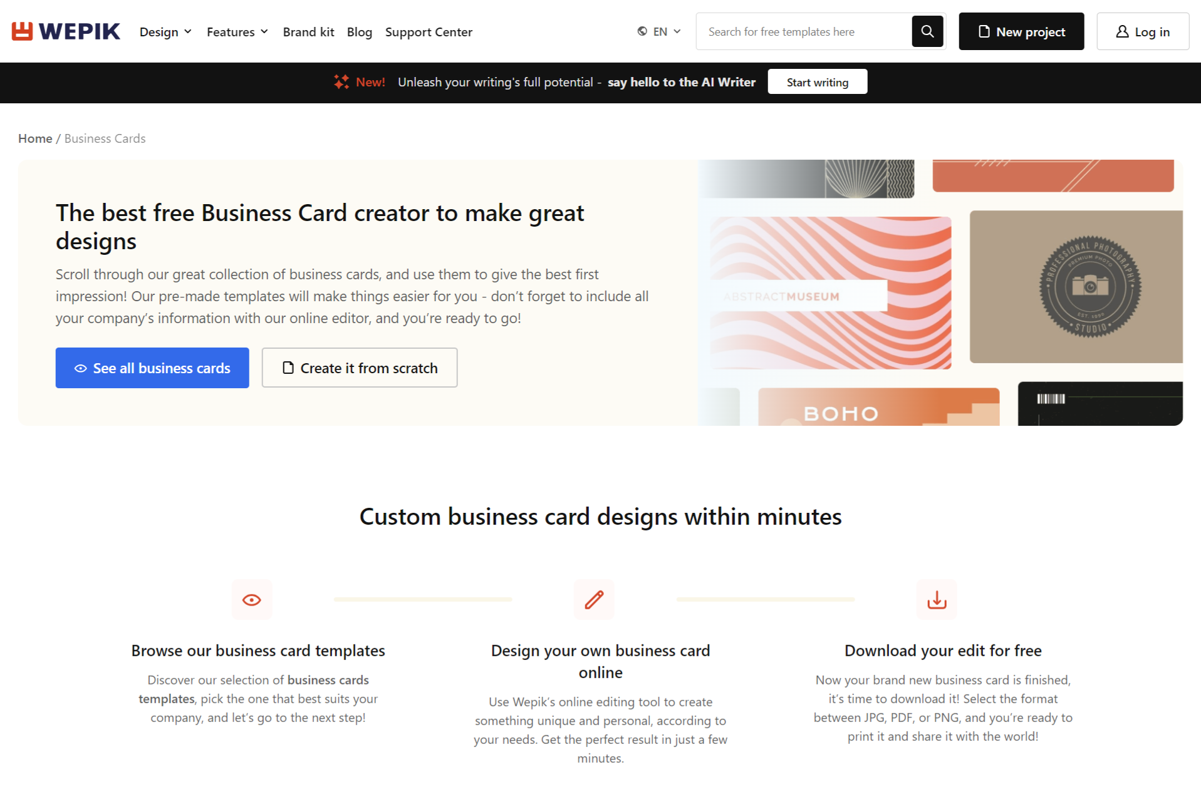Viewport: 1201px width, 799px height.
Task: Open the Support Center link
Action: coord(429,32)
